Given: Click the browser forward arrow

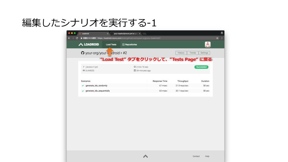Looking at the screenshot, I should 73,38.
